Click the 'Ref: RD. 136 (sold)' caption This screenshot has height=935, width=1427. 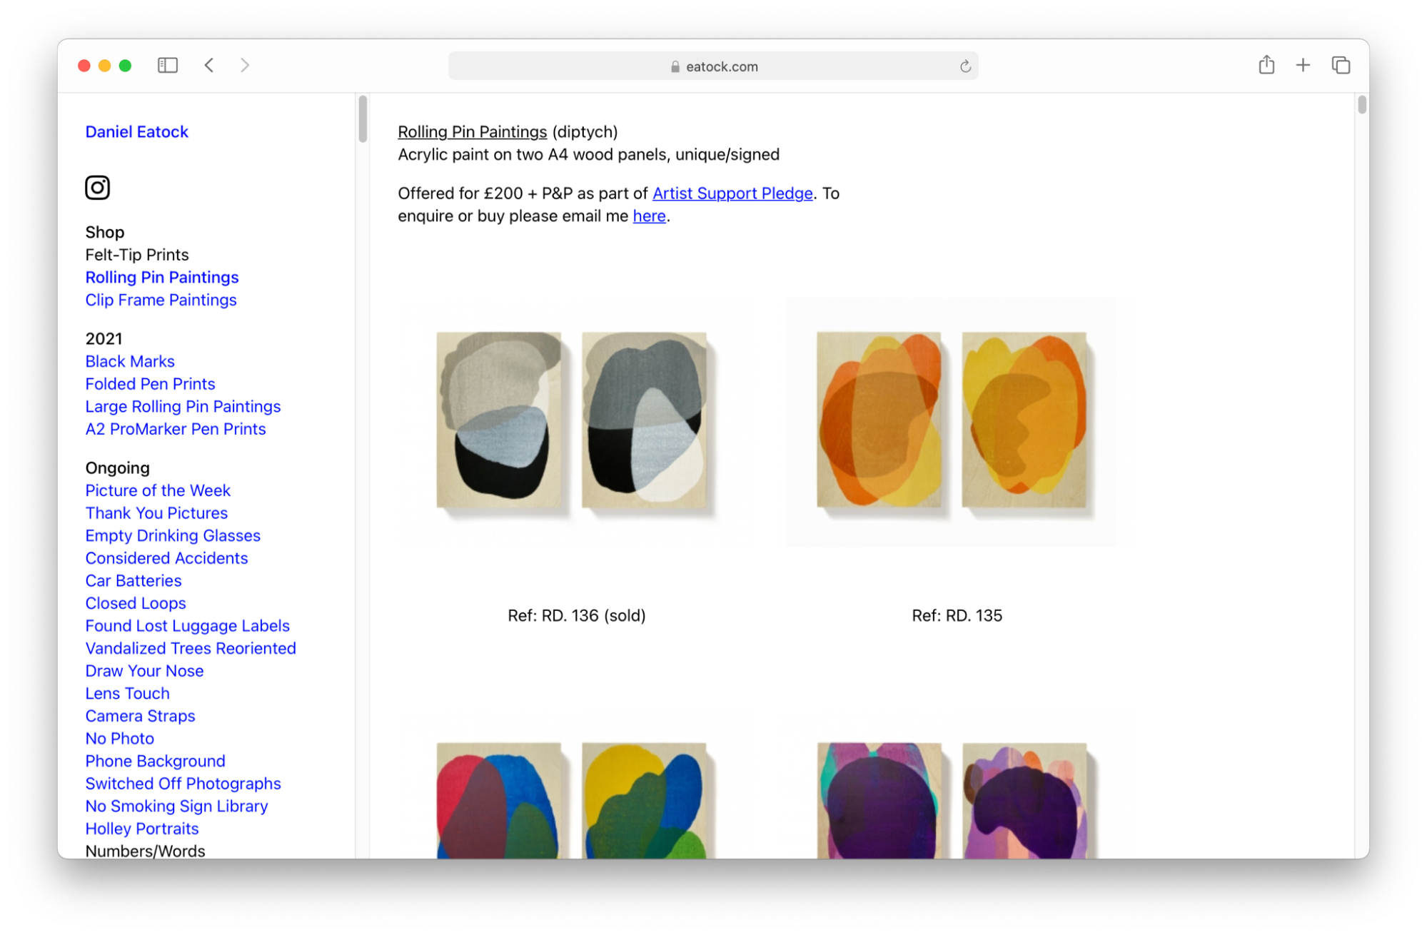pos(577,616)
